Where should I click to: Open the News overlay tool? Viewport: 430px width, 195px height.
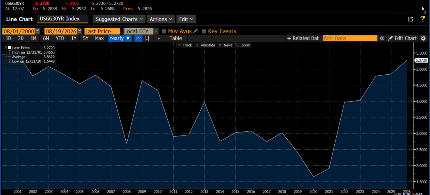tap(225, 45)
